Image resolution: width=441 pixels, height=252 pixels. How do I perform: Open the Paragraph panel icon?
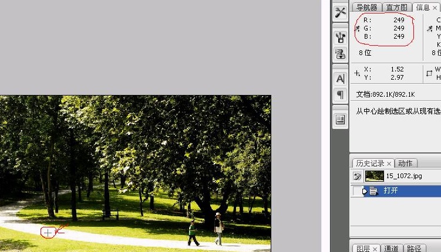340,94
